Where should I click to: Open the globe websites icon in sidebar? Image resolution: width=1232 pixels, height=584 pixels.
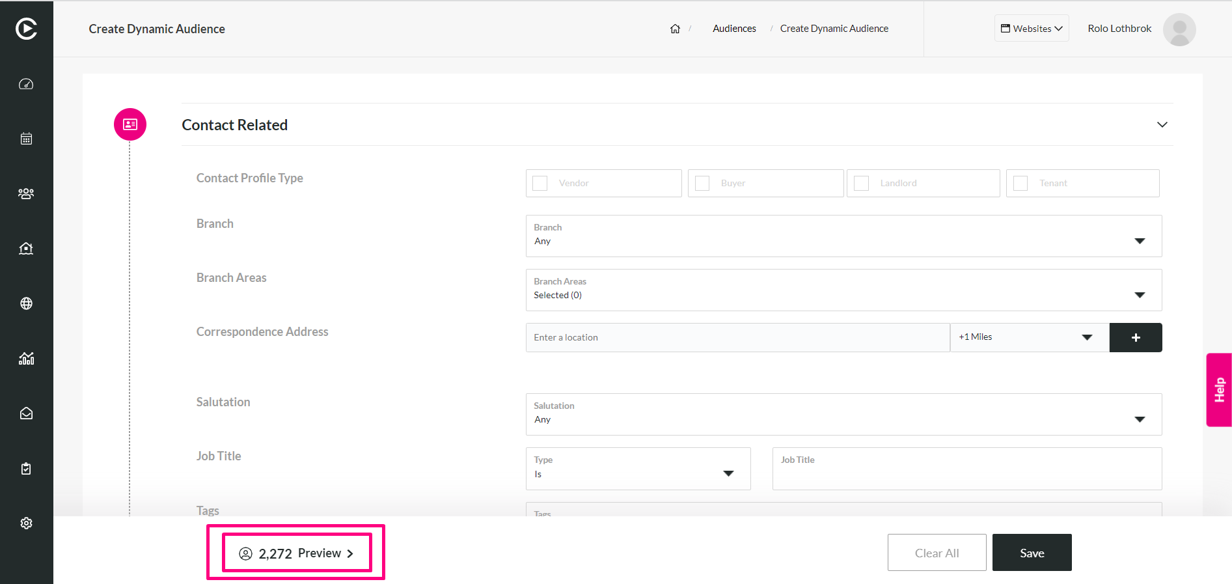tap(26, 303)
